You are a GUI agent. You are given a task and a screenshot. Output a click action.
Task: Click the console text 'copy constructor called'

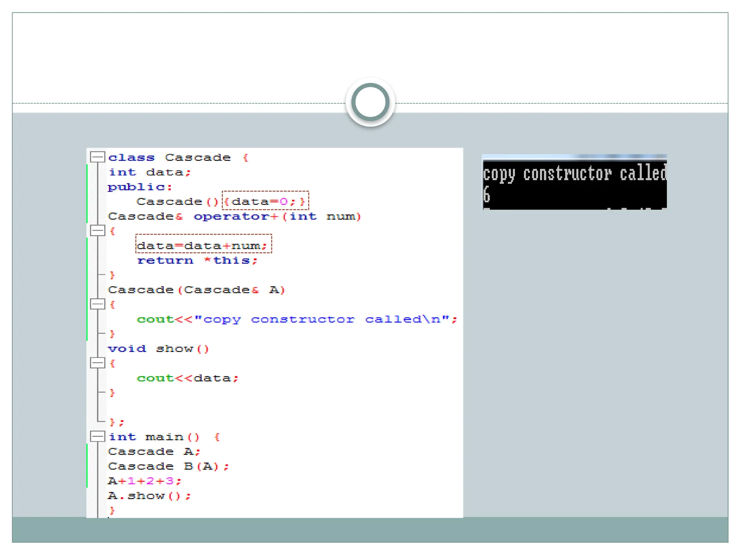pyautogui.click(x=574, y=174)
